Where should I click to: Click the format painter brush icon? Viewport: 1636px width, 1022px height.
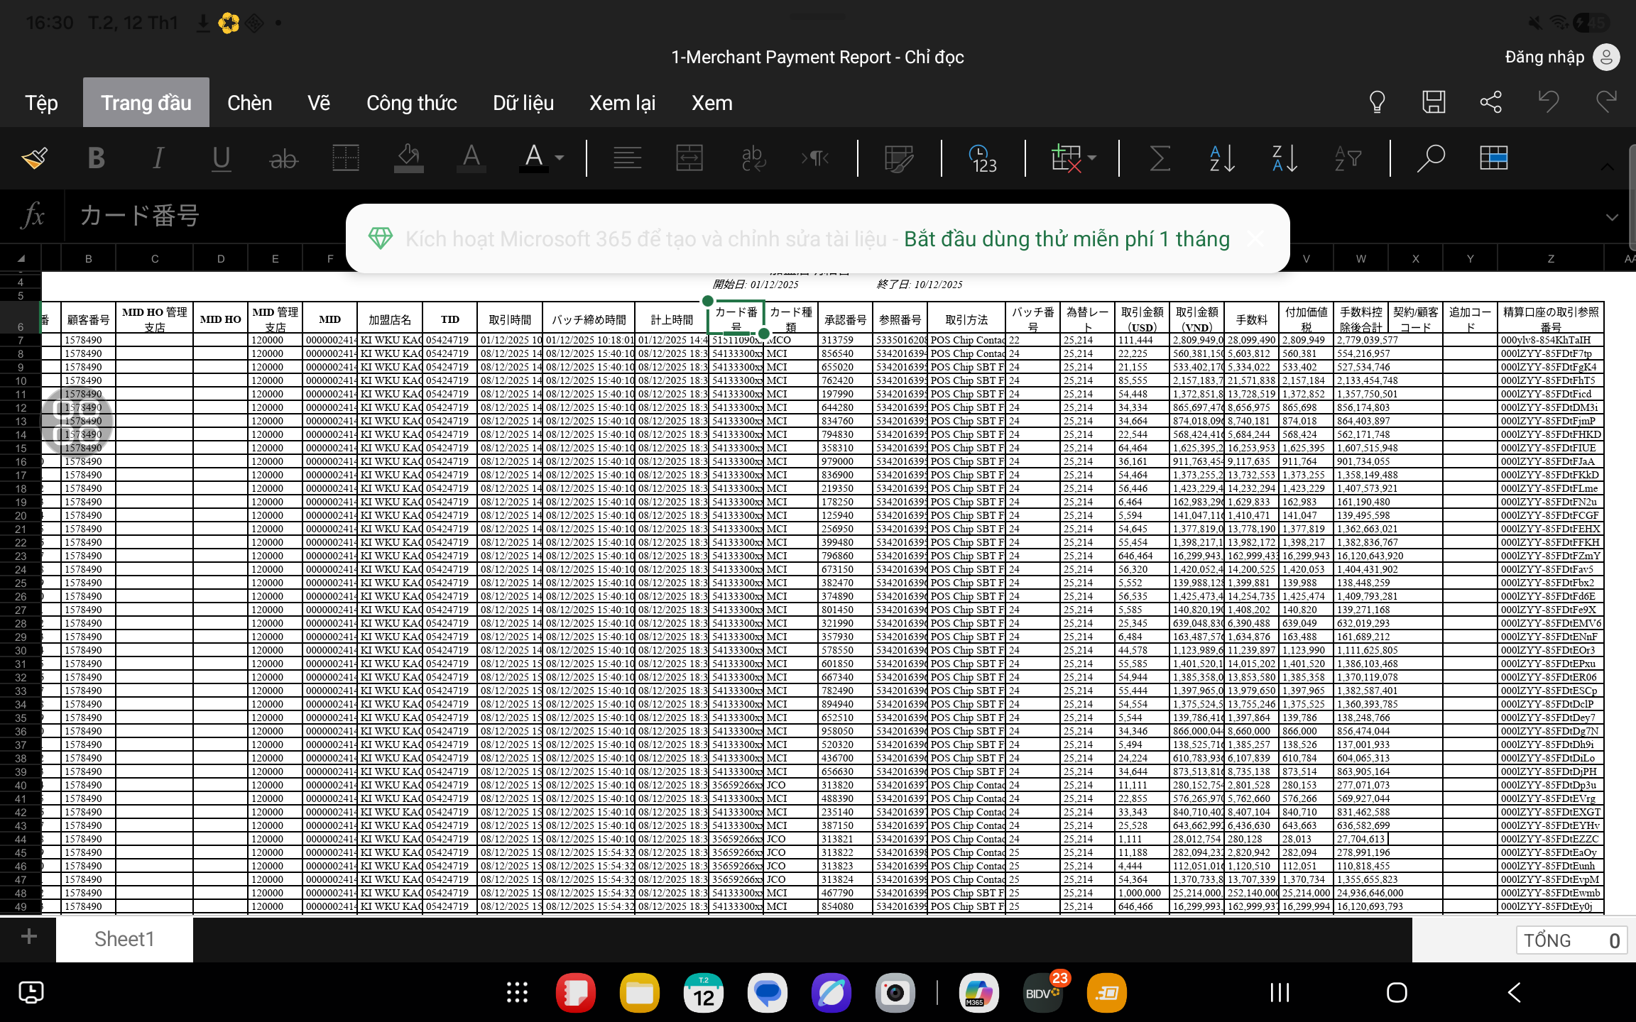34,158
